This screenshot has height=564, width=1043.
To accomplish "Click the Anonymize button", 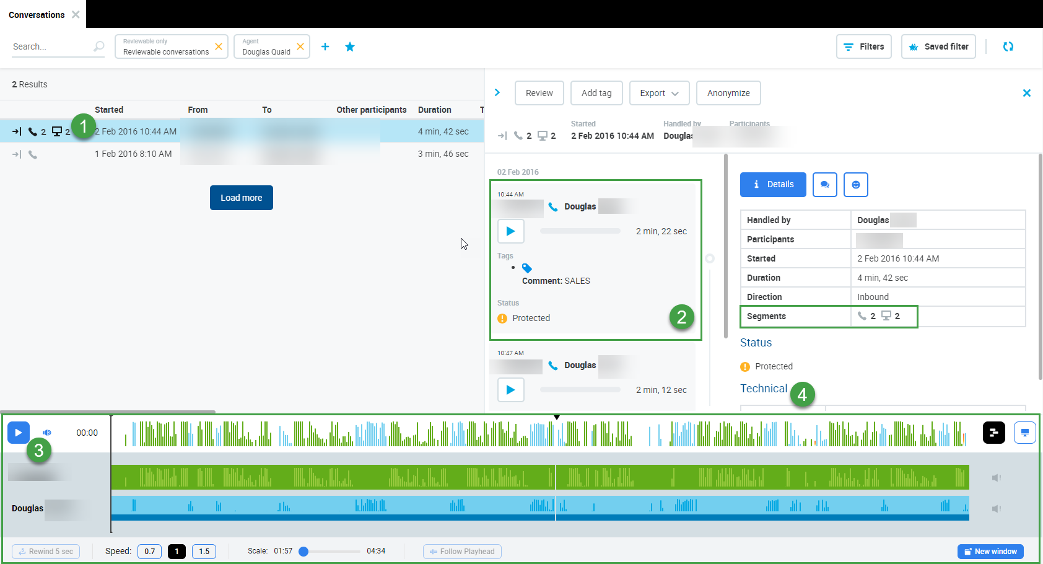I will click(x=728, y=93).
